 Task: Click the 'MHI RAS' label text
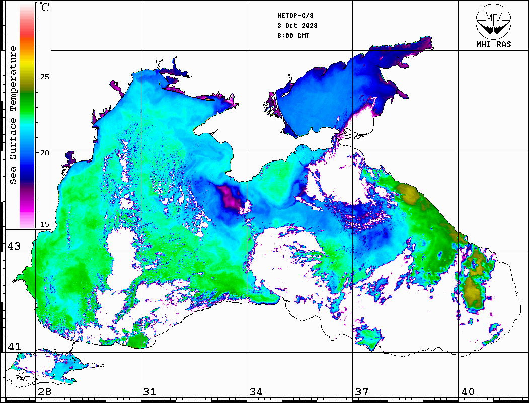(x=494, y=44)
